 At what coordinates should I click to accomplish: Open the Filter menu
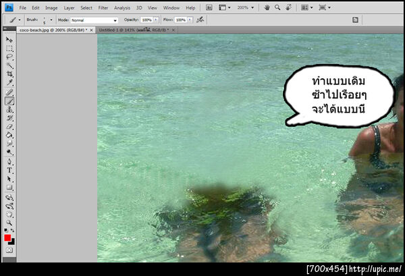103,8
